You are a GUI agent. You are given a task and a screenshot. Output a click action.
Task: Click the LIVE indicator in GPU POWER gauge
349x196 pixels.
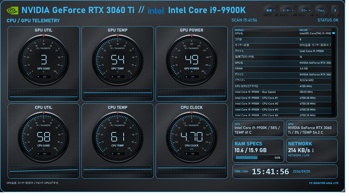(192, 77)
